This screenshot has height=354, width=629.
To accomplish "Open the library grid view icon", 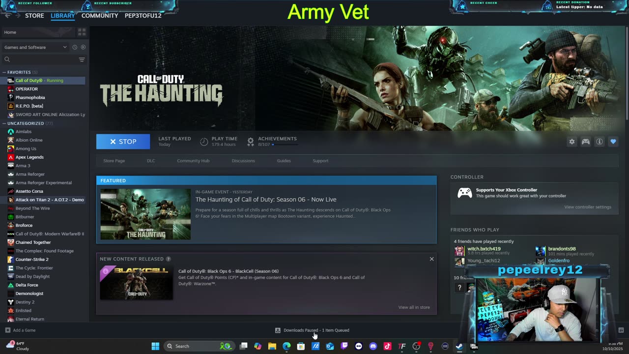I will (x=82, y=32).
